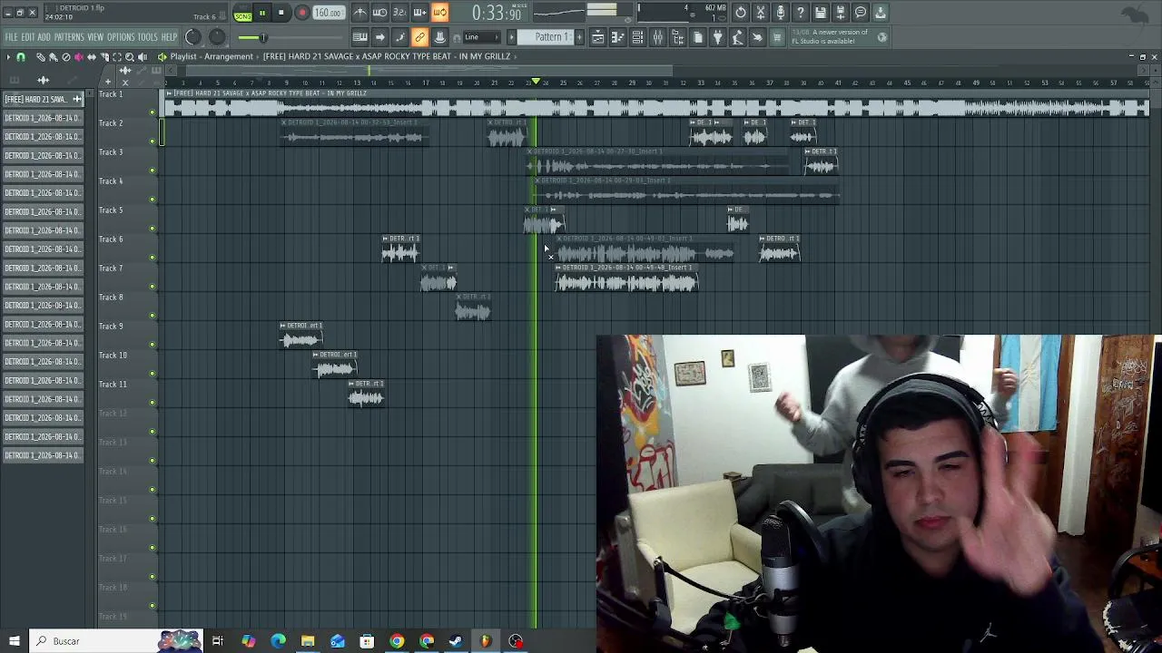
Task: Pause the song with the pause button
Action: (261, 13)
